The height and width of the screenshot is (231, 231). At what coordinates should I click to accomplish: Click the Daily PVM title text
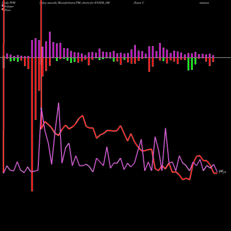pyautogui.click(x=9, y=3)
